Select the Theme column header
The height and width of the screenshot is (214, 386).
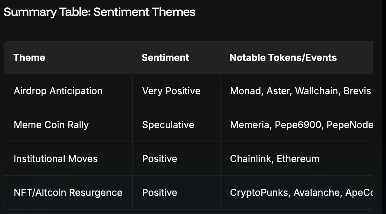point(29,58)
